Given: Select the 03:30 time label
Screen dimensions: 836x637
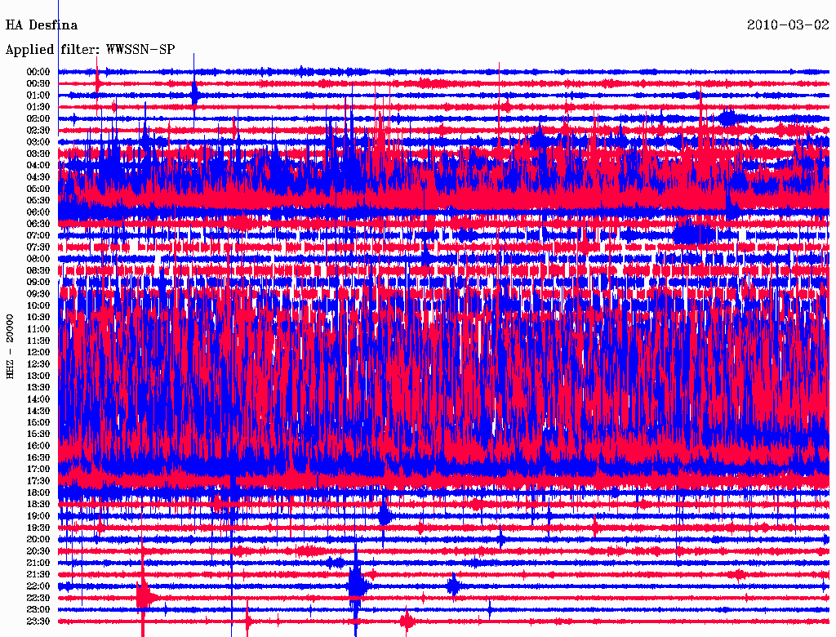Looking at the screenshot, I should point(38,154).
